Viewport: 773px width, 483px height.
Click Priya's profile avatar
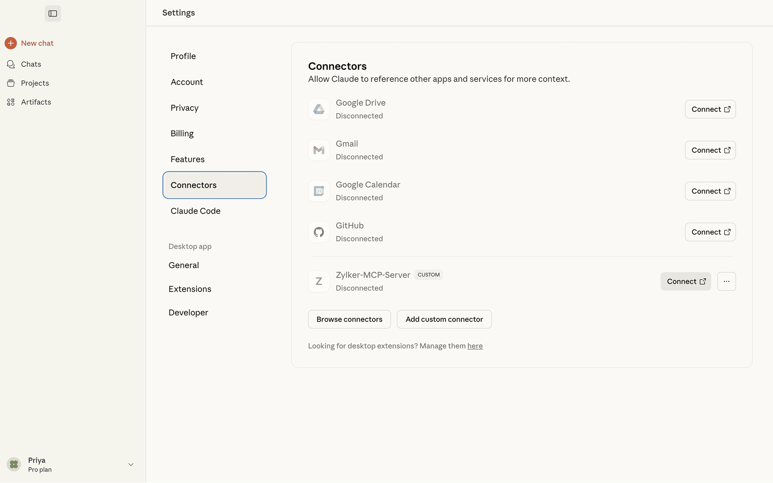coord(14,464)
